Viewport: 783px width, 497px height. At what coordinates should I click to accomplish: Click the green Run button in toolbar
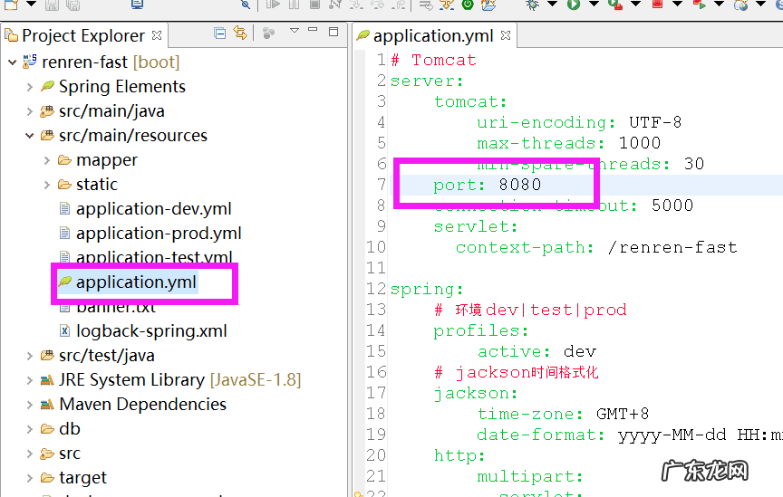pos(573,5)
